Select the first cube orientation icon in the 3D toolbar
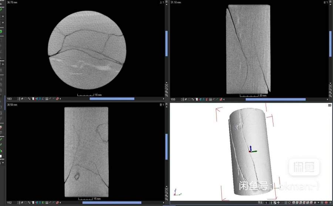Screen dimensions: 333x206 [293, 203]
